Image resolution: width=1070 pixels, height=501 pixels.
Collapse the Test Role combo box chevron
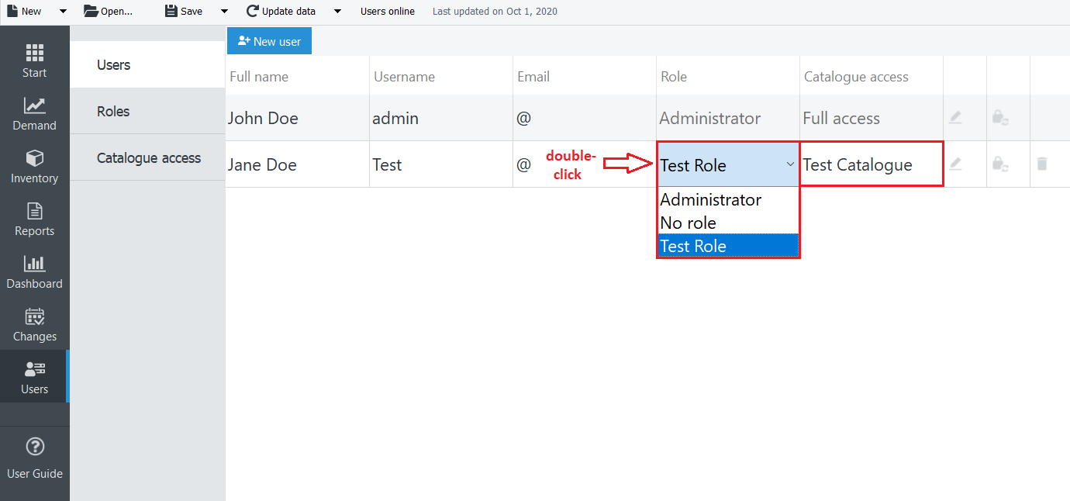(x=789, y=164)
